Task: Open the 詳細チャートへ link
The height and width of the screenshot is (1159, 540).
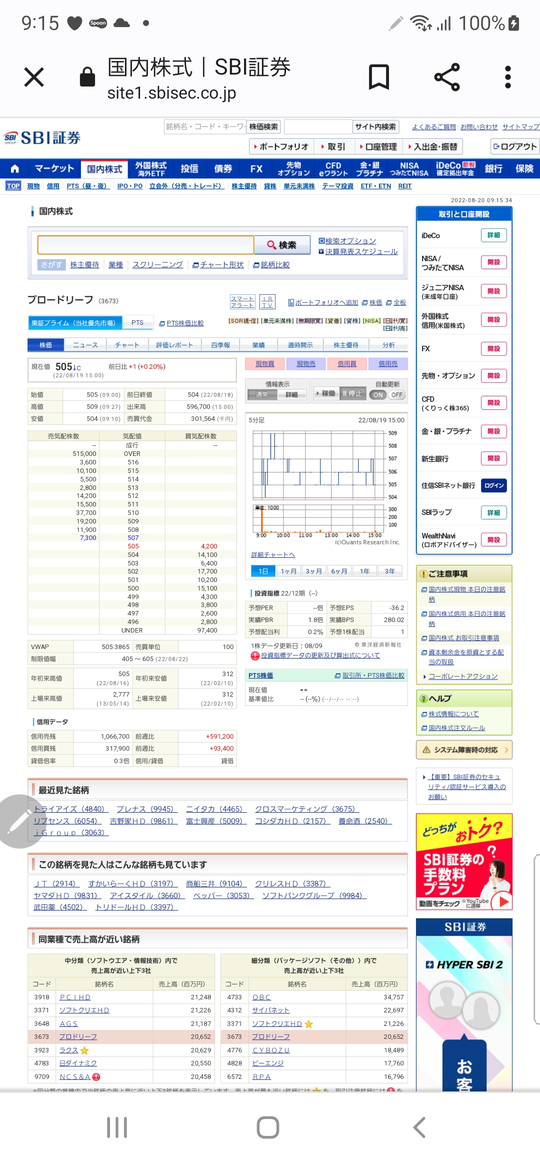Action: click(x=273, y=555)
